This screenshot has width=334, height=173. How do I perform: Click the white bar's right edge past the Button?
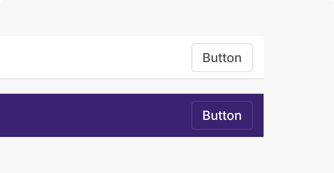[258, 57]
